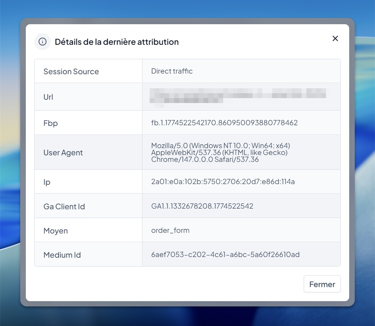Select the order_form value
Image resolution: width=375 pixels, height=326 pixels.
170,230
